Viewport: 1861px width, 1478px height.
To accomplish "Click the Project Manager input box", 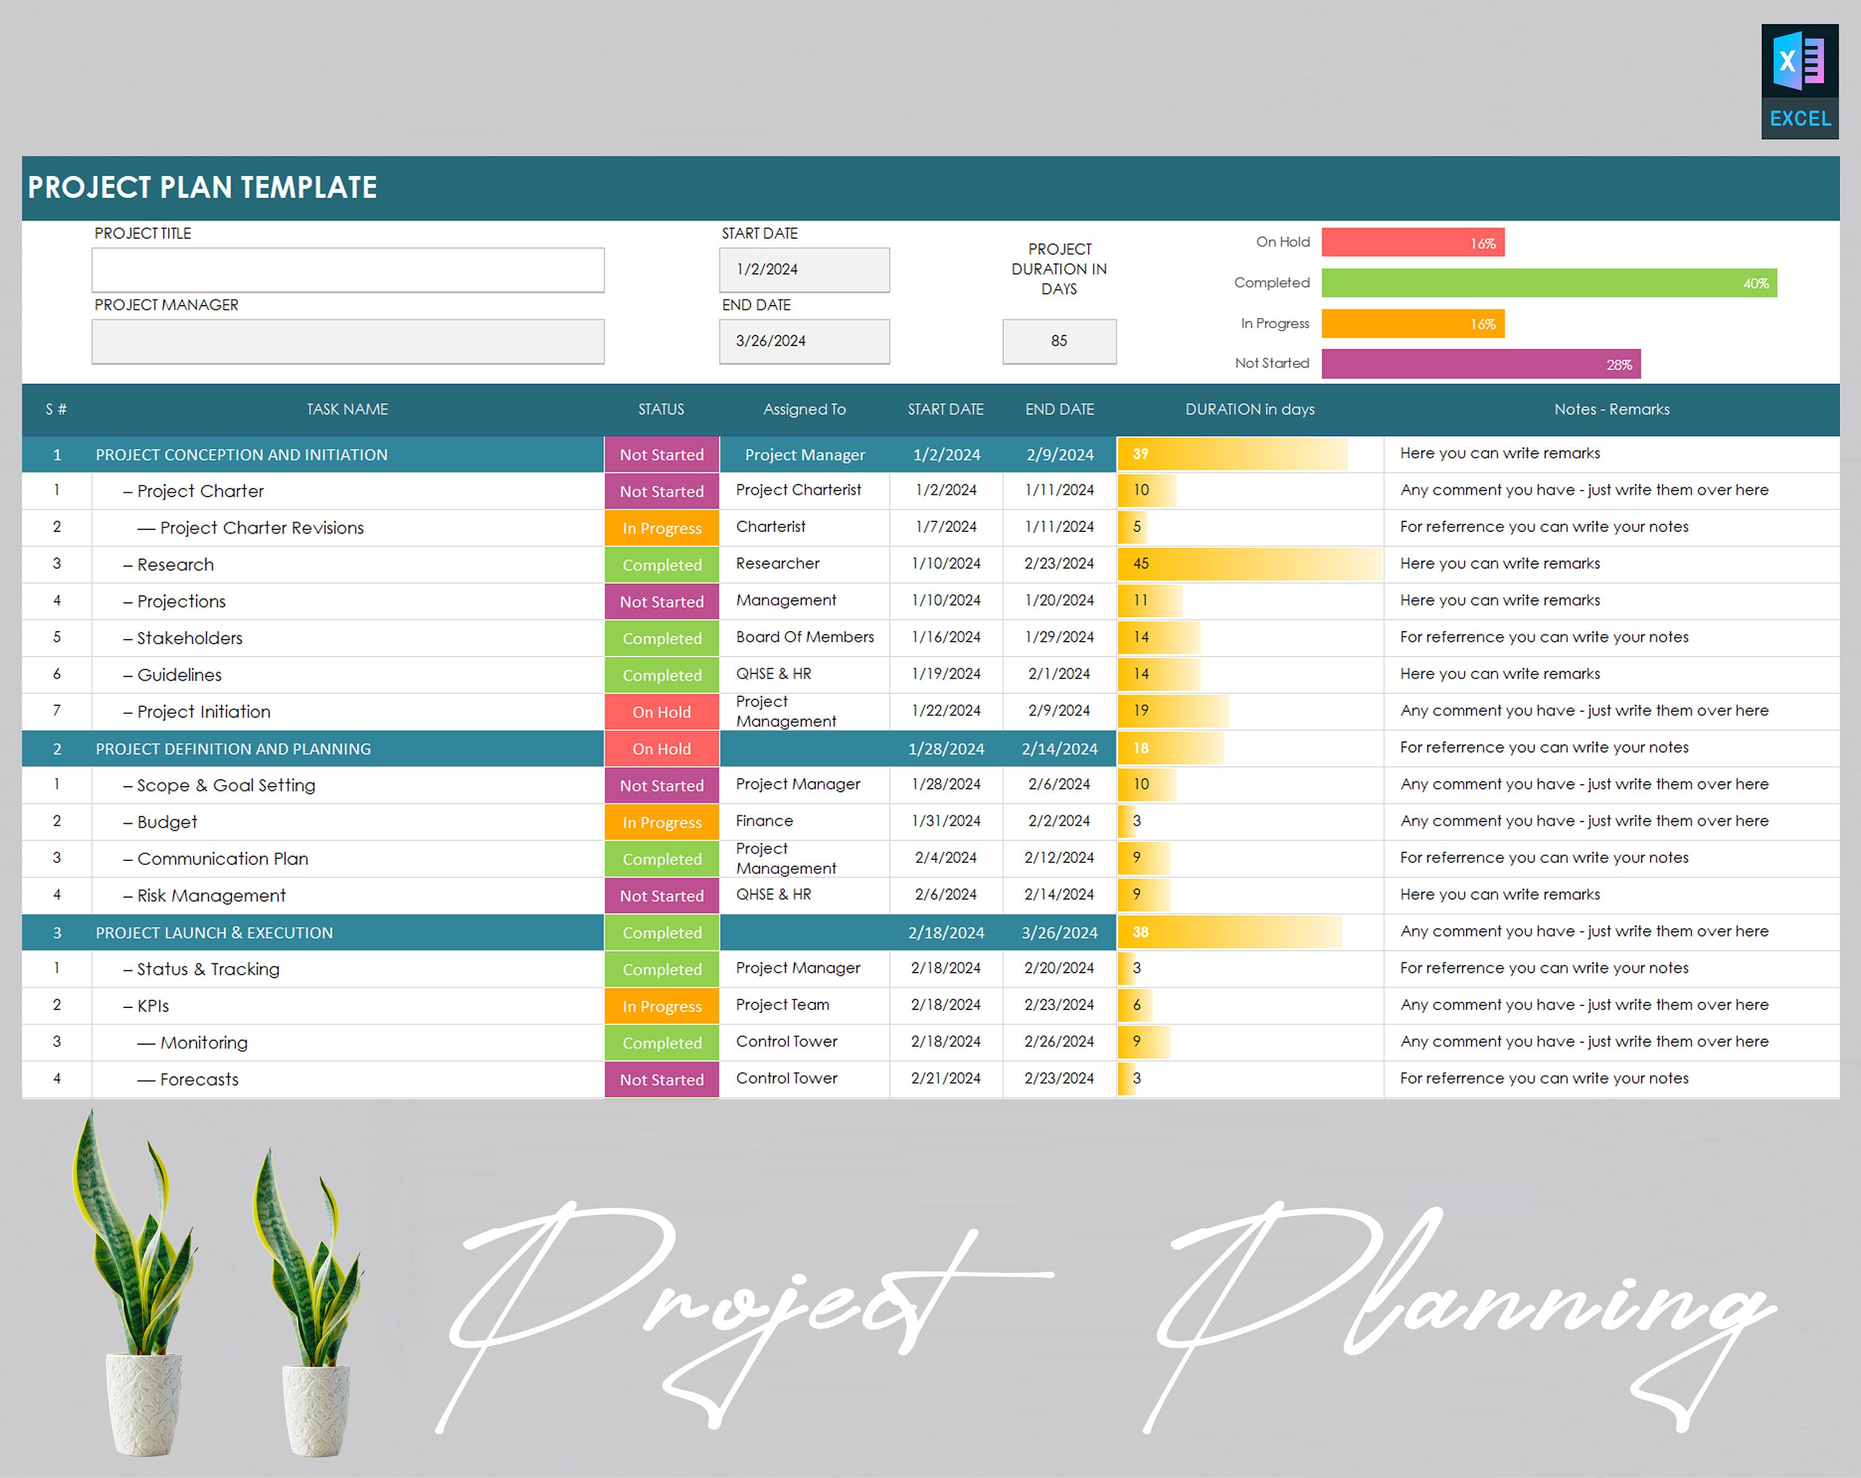I will coord(347,341).
